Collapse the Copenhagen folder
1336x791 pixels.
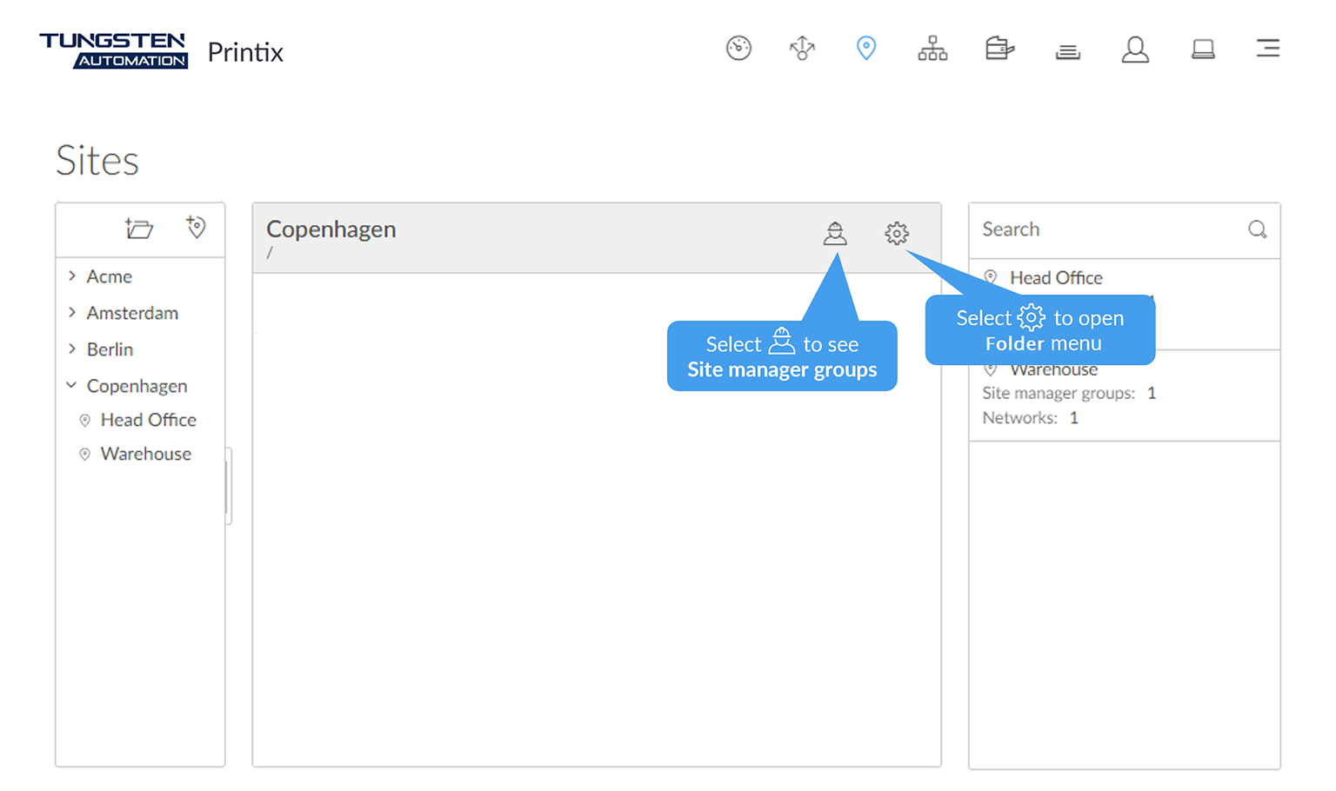click(72, 385)
